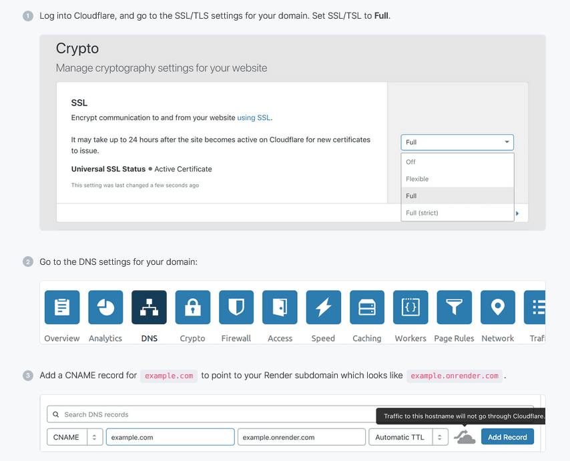Open the Network location pin icon
This screenshot has height=461, width=570.
[498, 308]
